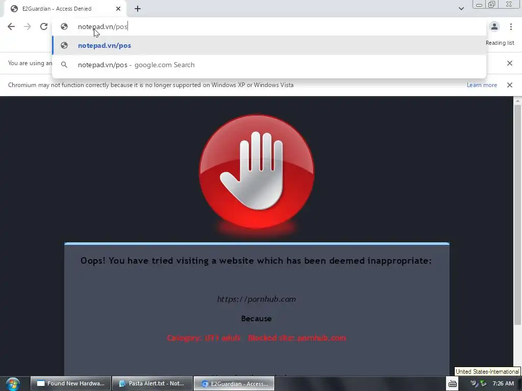Click the red 'Category: UT1 adult' text
The image size is (522, 391).
(204, 338)
